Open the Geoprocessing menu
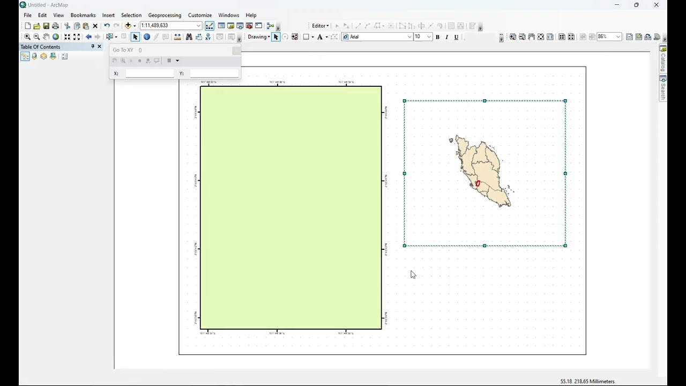 165,15
